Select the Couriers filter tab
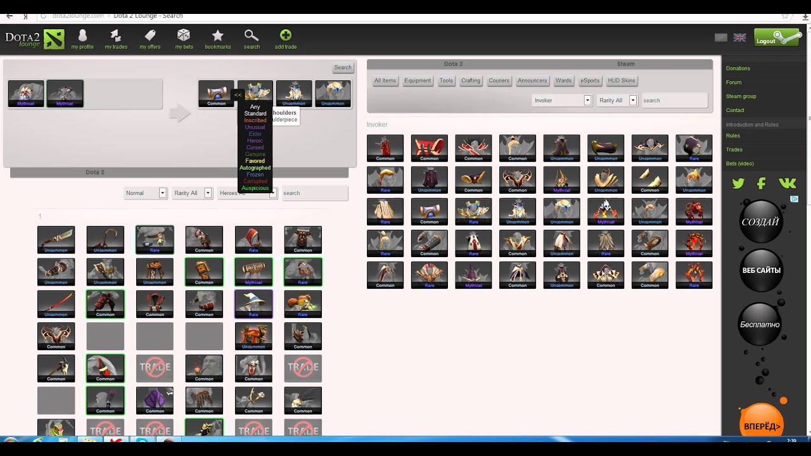Viewport: 811px width, 456px height. (499, 80)
